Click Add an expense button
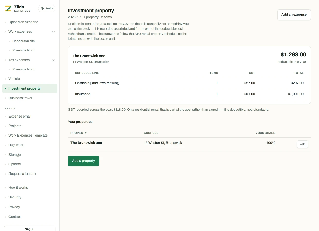 (x=294, y=15)
